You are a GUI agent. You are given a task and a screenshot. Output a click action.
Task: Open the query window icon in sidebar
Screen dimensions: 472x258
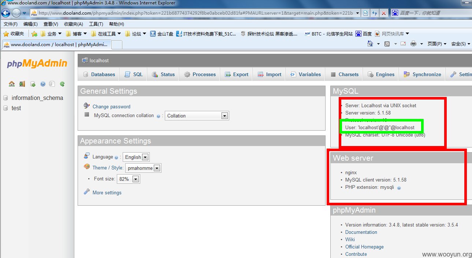(x=33, y=84)
